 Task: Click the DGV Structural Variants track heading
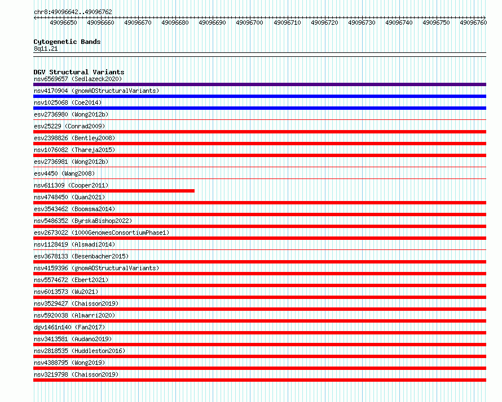79,72
